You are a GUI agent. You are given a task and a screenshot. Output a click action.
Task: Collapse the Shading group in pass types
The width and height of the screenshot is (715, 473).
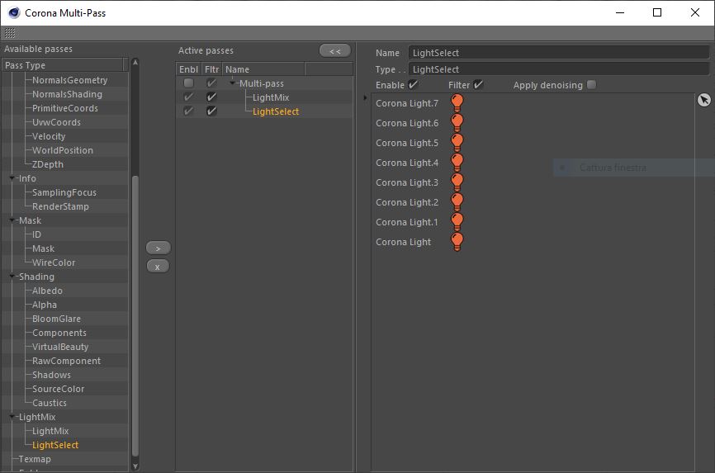point(12,277)
